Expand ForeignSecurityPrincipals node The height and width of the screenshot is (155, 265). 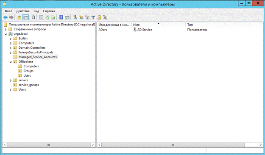pos(11,53)
